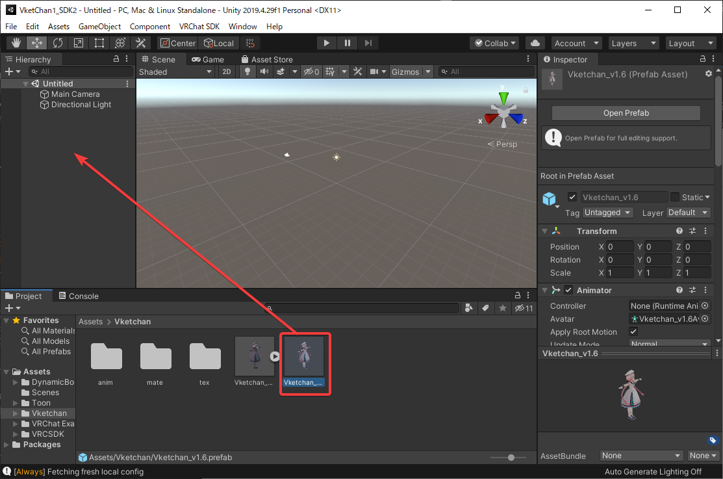Open the Layers dropdown

633,43
